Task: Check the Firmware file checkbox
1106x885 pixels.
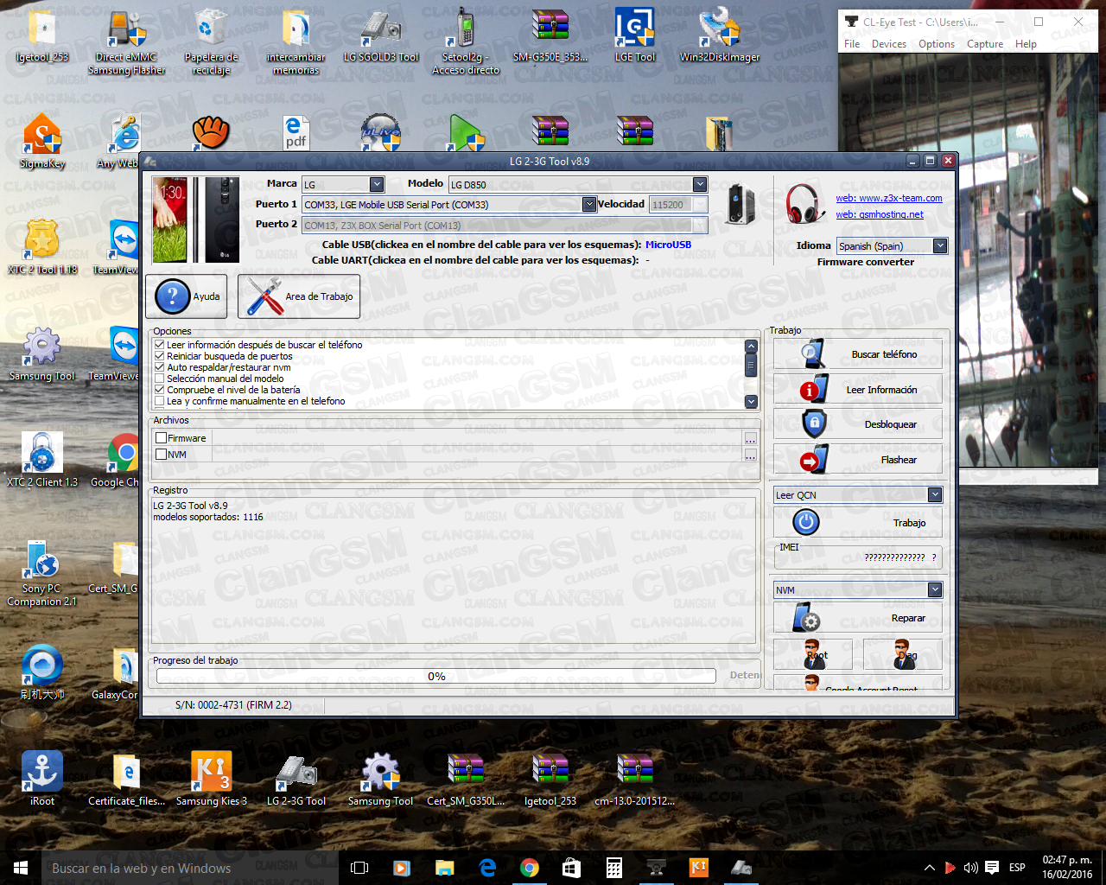Action: point(162,438)
